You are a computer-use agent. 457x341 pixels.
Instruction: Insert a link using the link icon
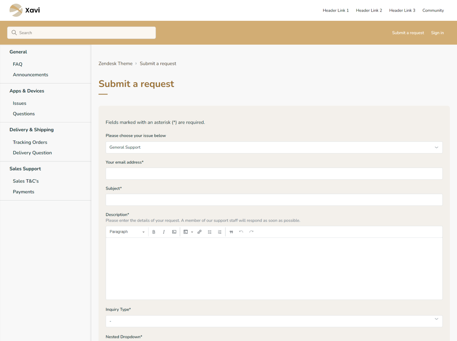(200, 232)
